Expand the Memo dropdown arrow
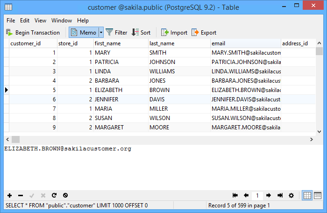 click(101, 33)
